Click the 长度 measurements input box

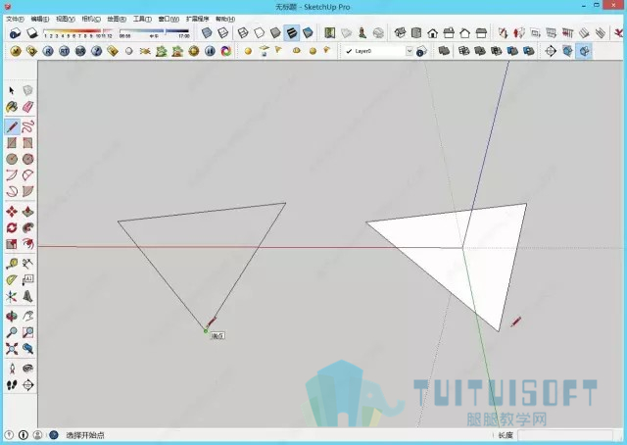pos(564,435)
